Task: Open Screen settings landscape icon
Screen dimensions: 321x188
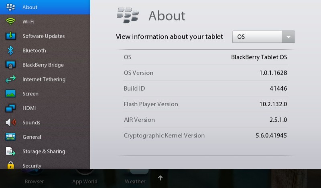Action: tap(10, 93)
